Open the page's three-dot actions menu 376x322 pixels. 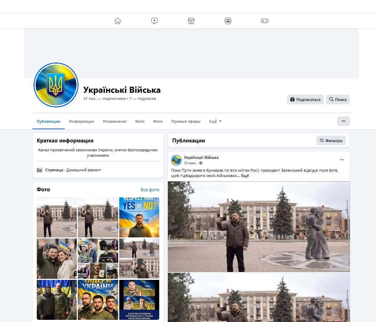[x=343, y=121]
